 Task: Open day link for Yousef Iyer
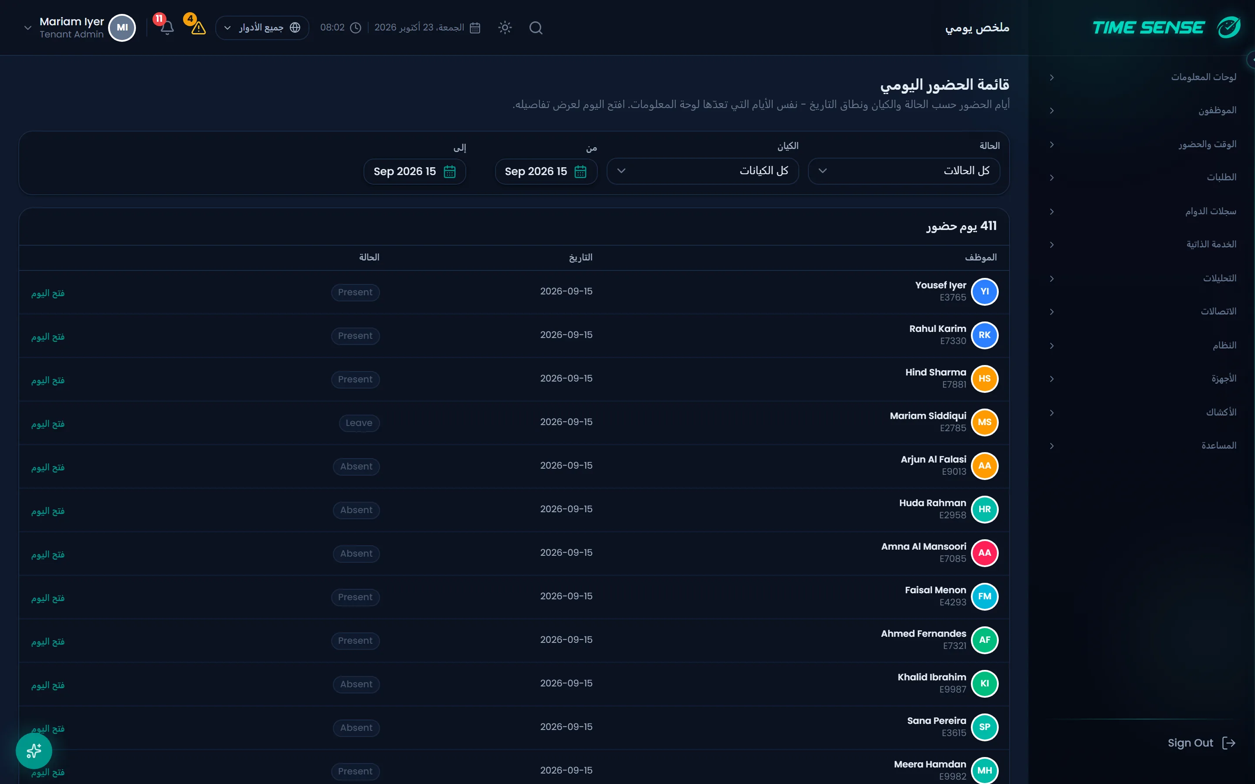[x=47, y=293]
